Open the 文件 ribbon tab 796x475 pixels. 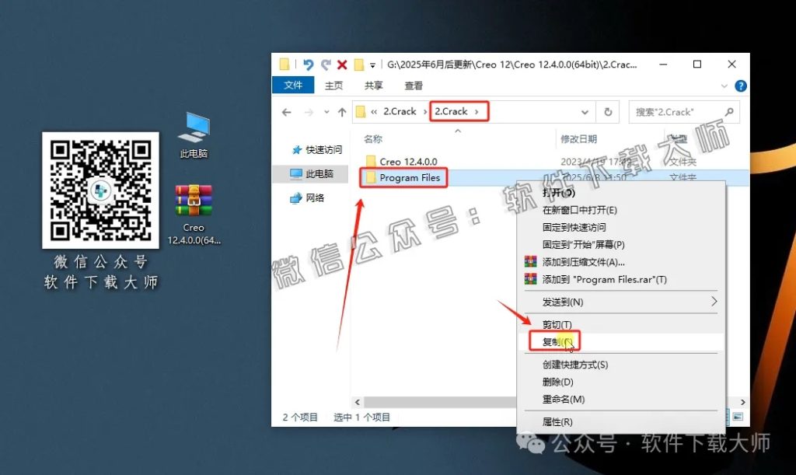[293, 86]
